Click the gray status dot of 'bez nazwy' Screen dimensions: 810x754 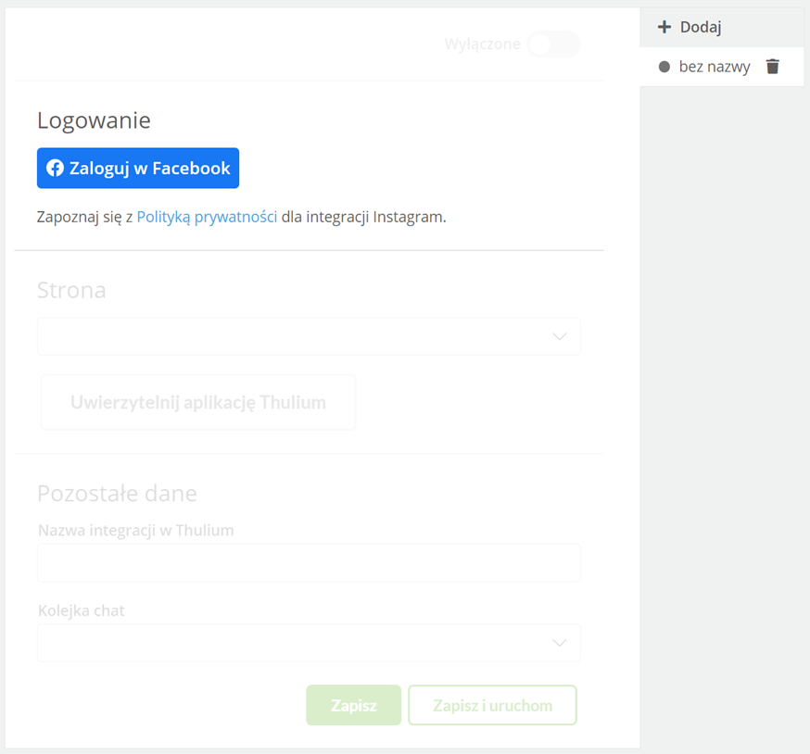coord(664,67)
